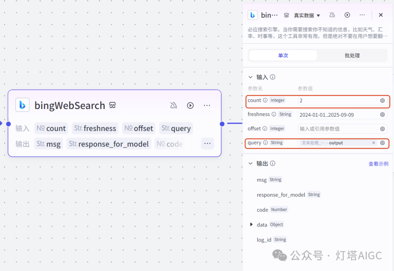Image resolution: width=394 pixels, height=271 pixels.
Task: Expand the data Object output
Action: click(251, 224)
